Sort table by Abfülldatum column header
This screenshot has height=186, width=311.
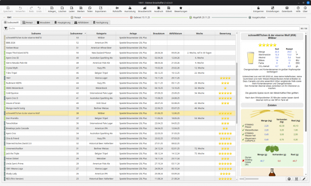tap(175, 34)
